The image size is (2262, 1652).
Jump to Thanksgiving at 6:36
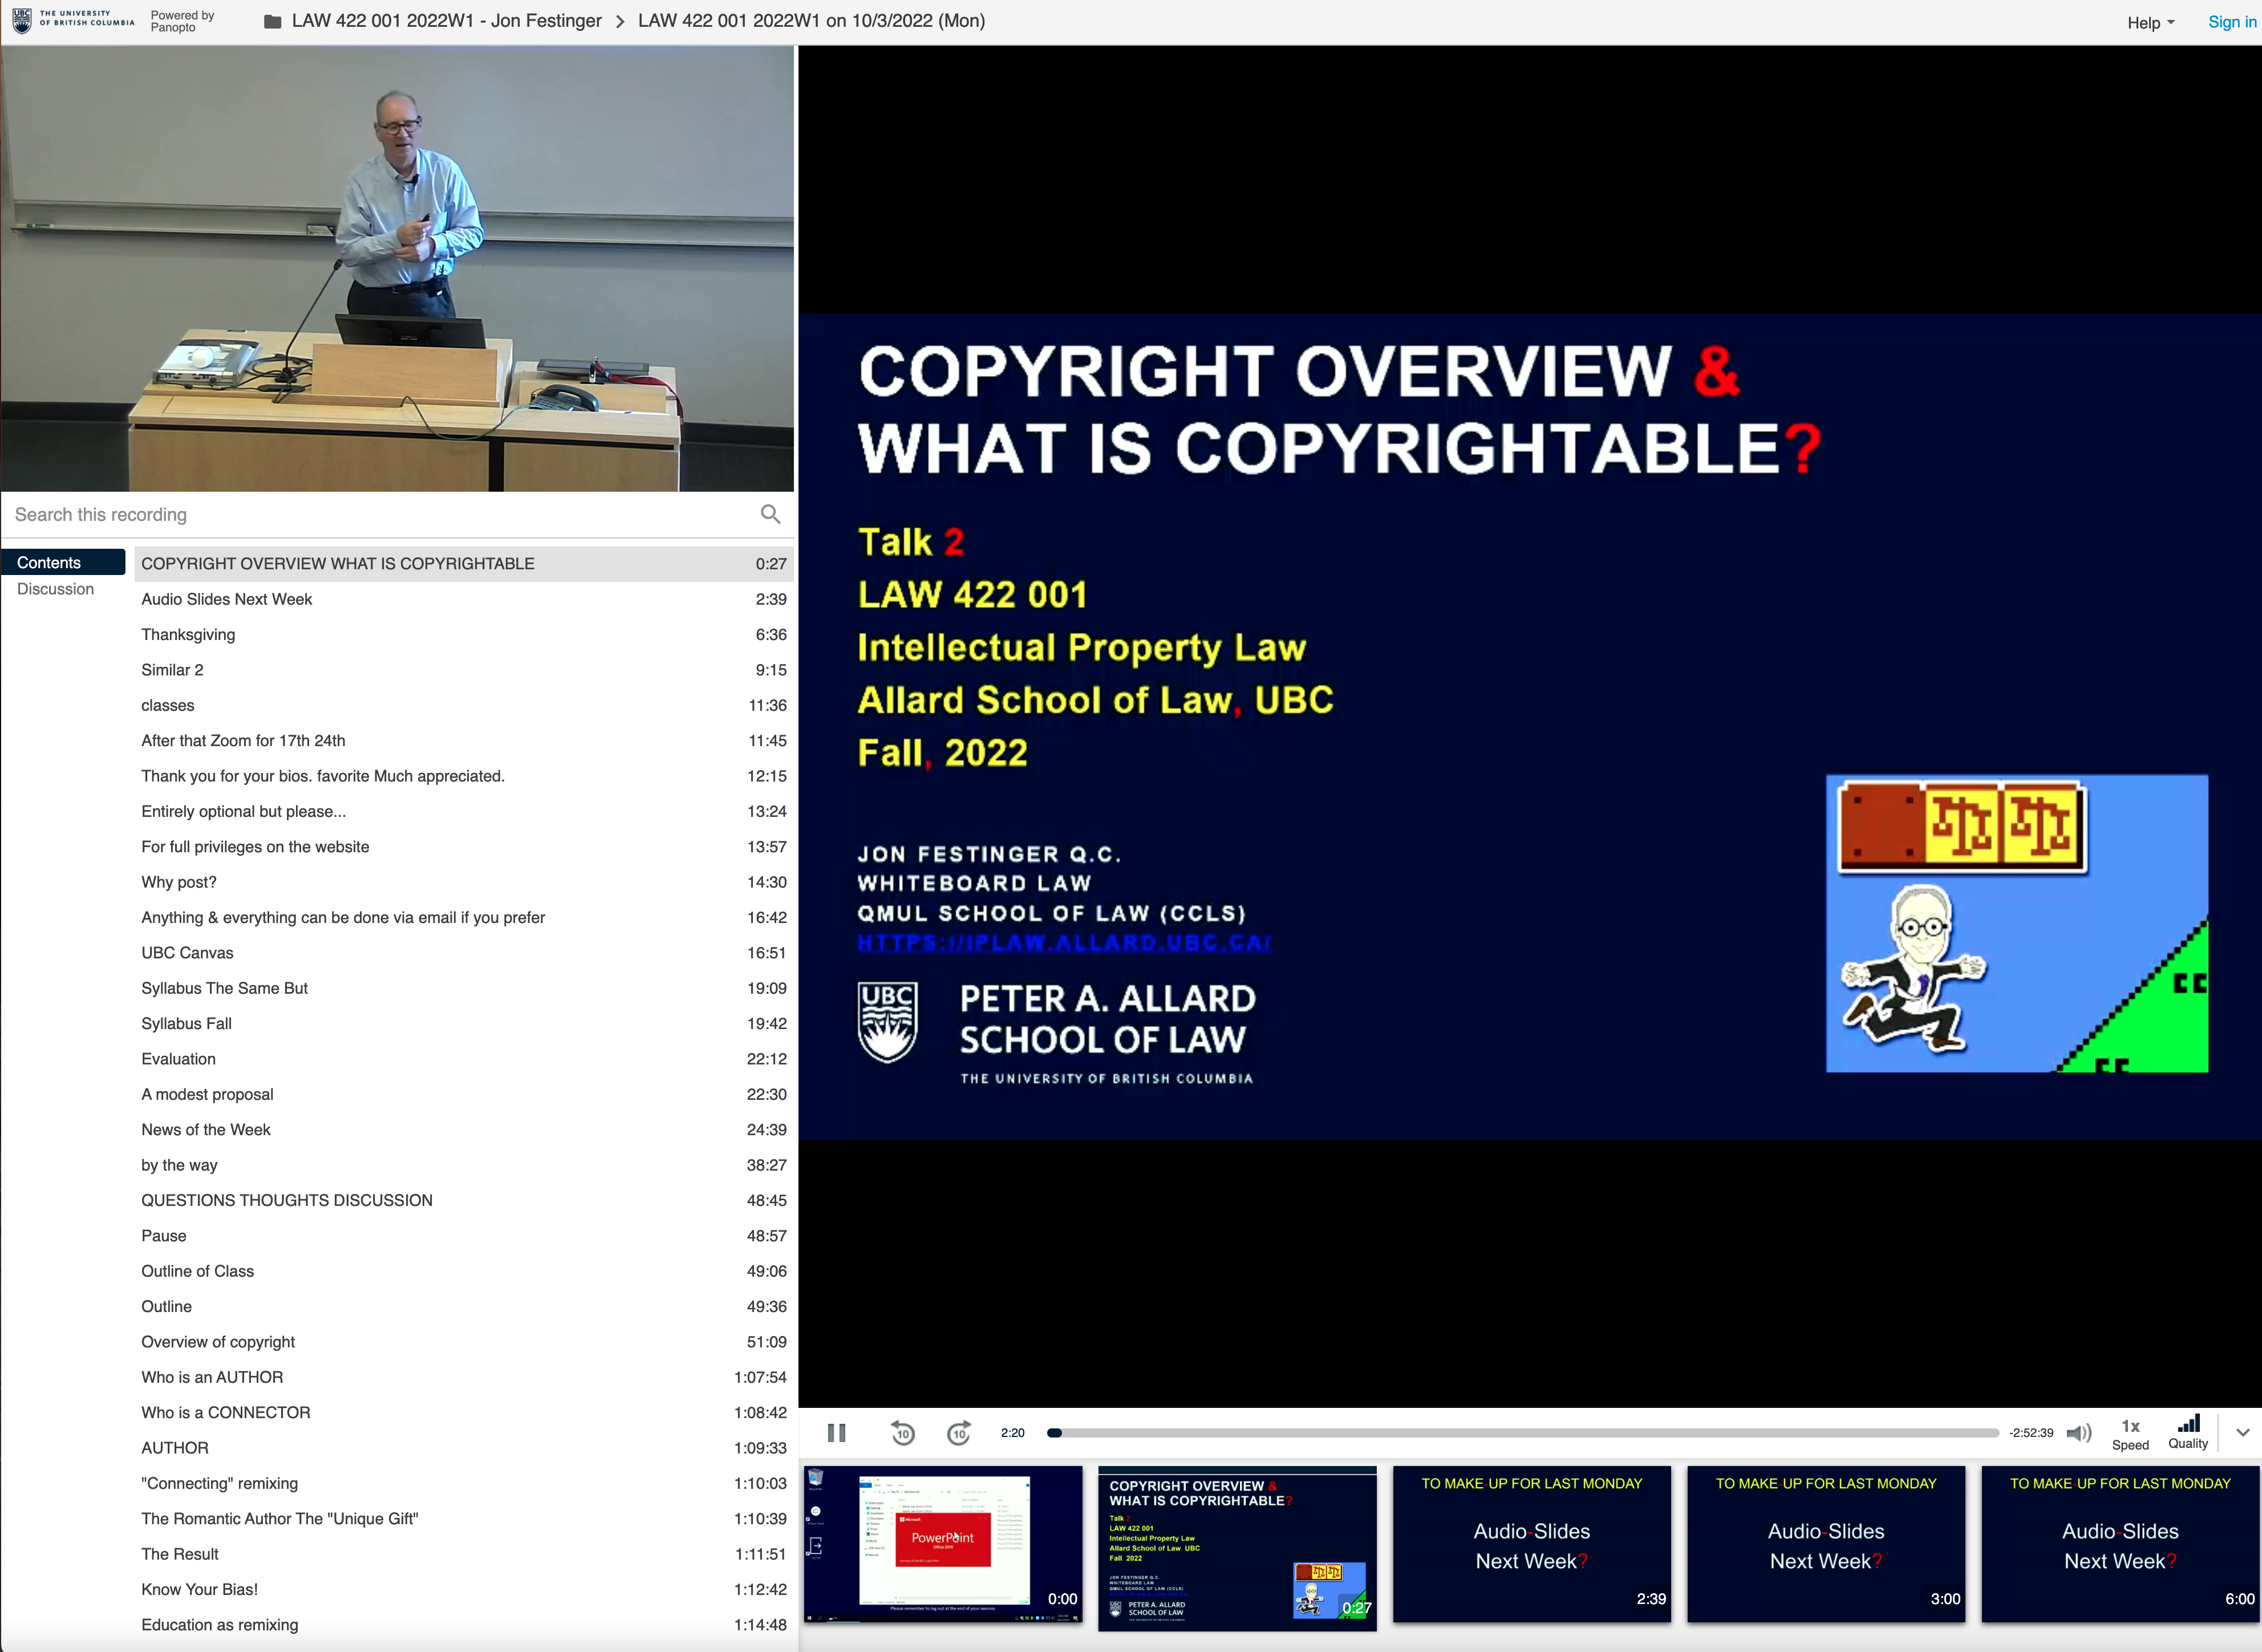tap(464, 634)
